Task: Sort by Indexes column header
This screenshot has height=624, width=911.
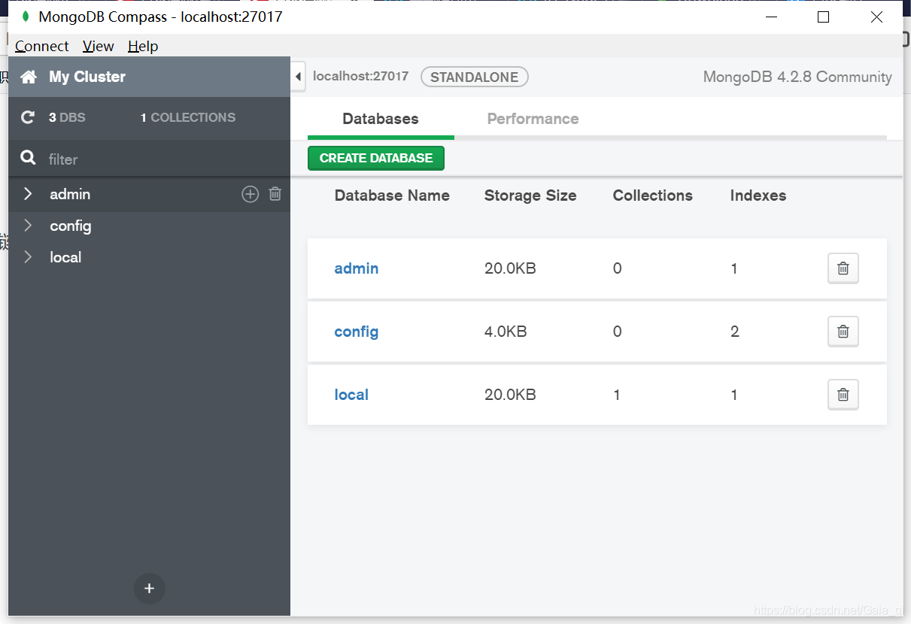Action: pyautogui.click(x=758, y=195)
